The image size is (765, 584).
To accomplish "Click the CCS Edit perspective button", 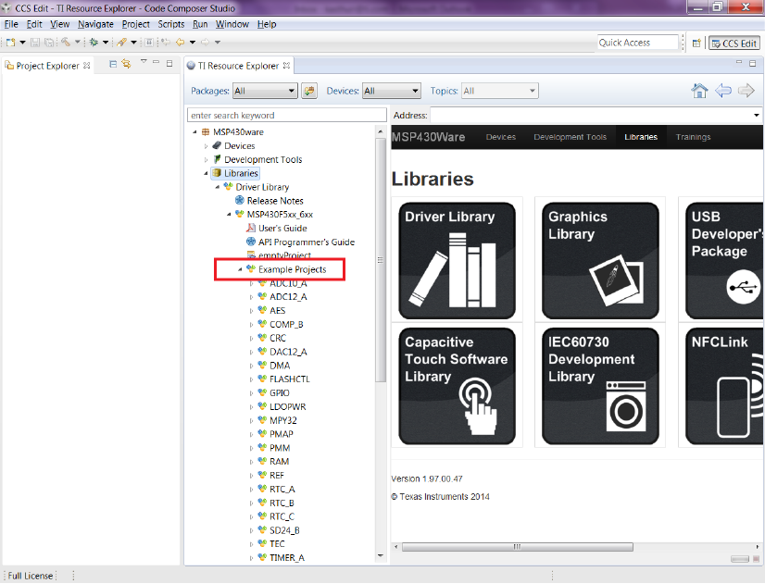I will pos(734,43).
